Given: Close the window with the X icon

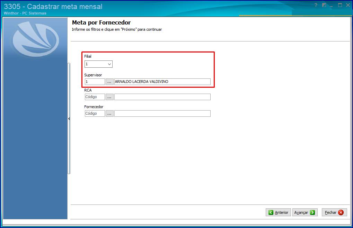Looking at the screenshot, I should (x=348, y=5).
